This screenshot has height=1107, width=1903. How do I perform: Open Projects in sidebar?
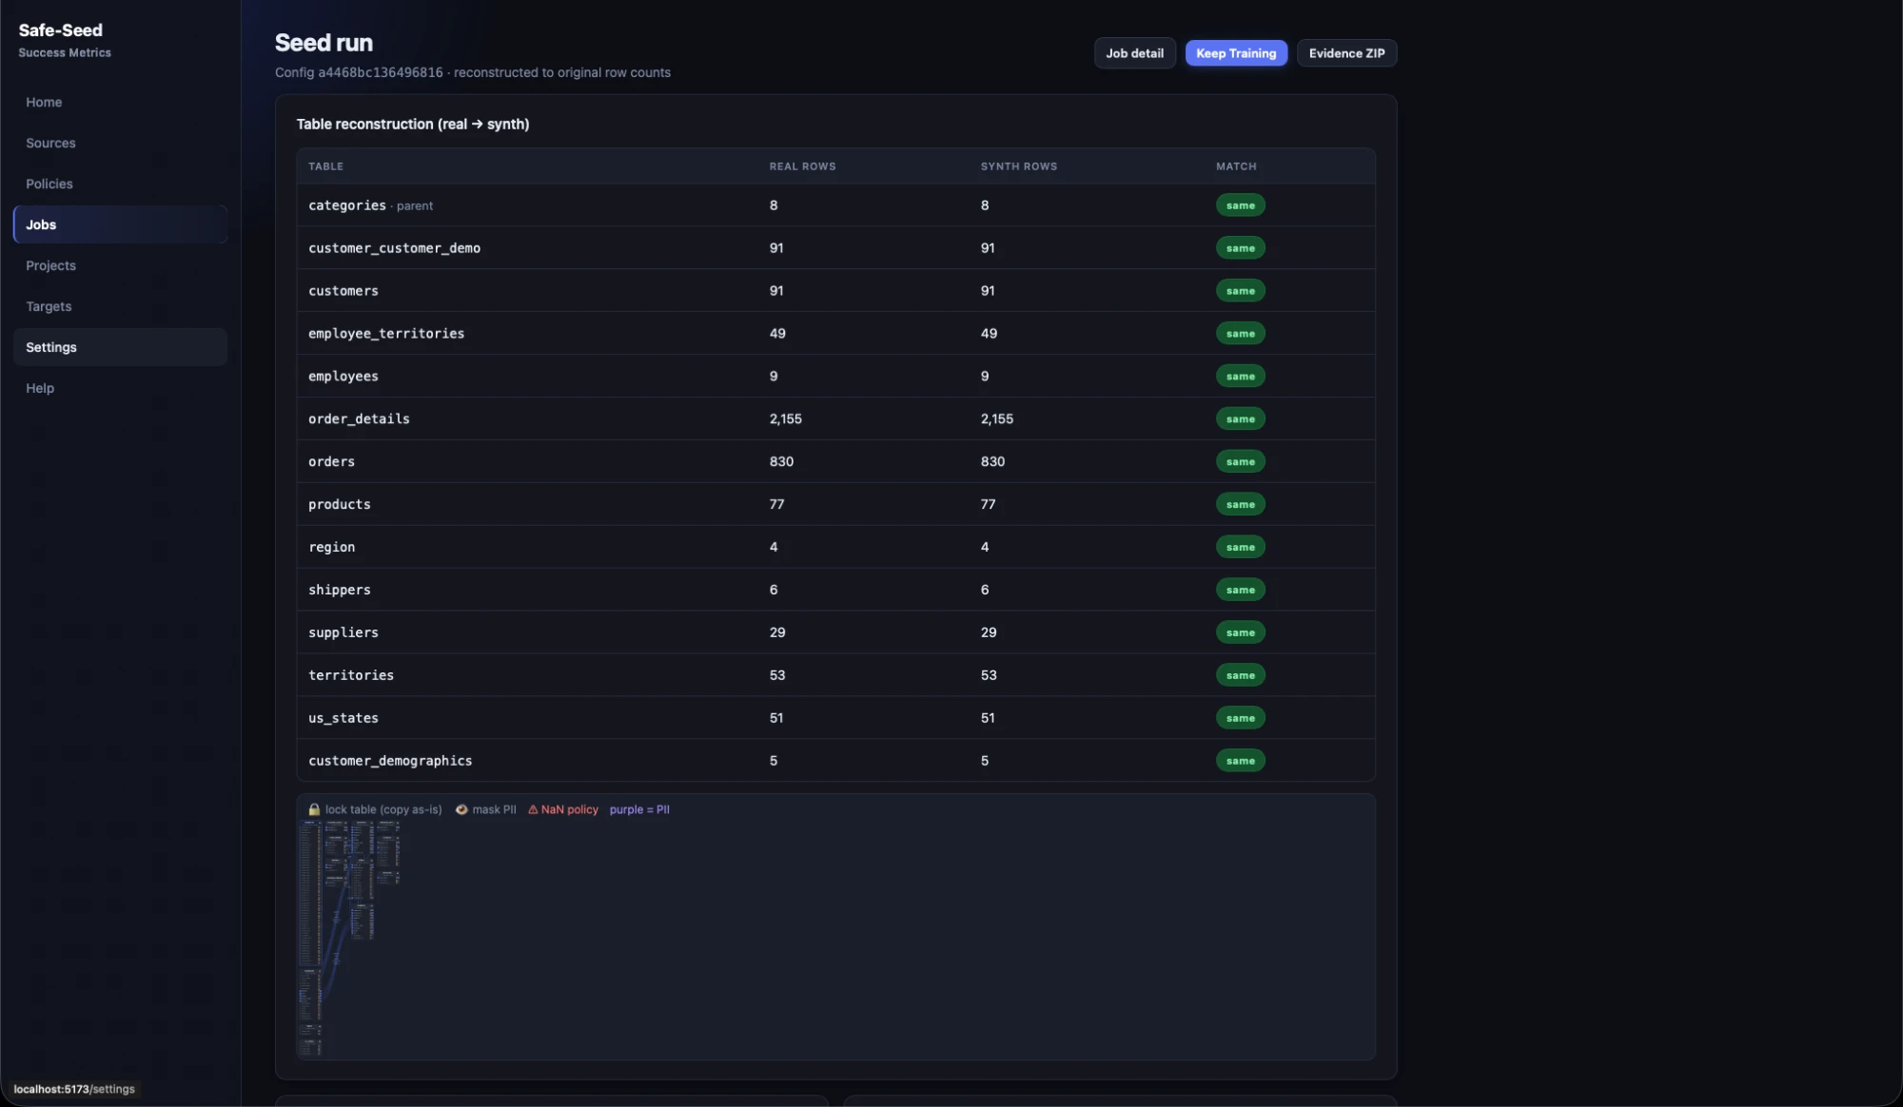tap(120, 265)
